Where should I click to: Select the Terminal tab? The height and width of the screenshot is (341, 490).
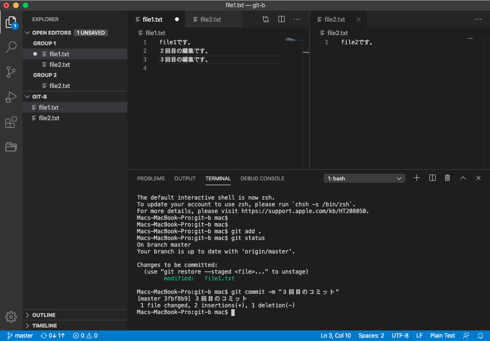[218, 178]
